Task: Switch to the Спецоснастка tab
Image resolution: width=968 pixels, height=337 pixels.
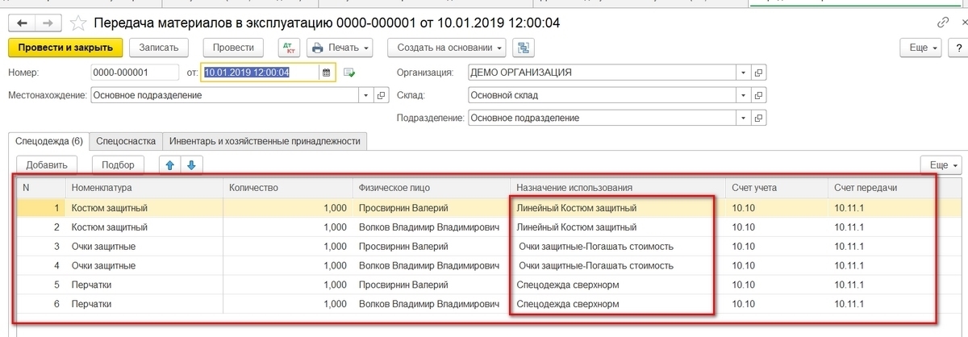Action: (126, 140)
